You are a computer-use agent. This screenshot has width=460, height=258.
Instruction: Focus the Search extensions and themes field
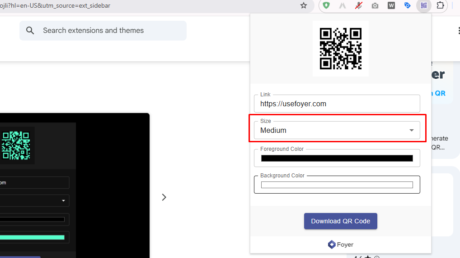[103, 30]
